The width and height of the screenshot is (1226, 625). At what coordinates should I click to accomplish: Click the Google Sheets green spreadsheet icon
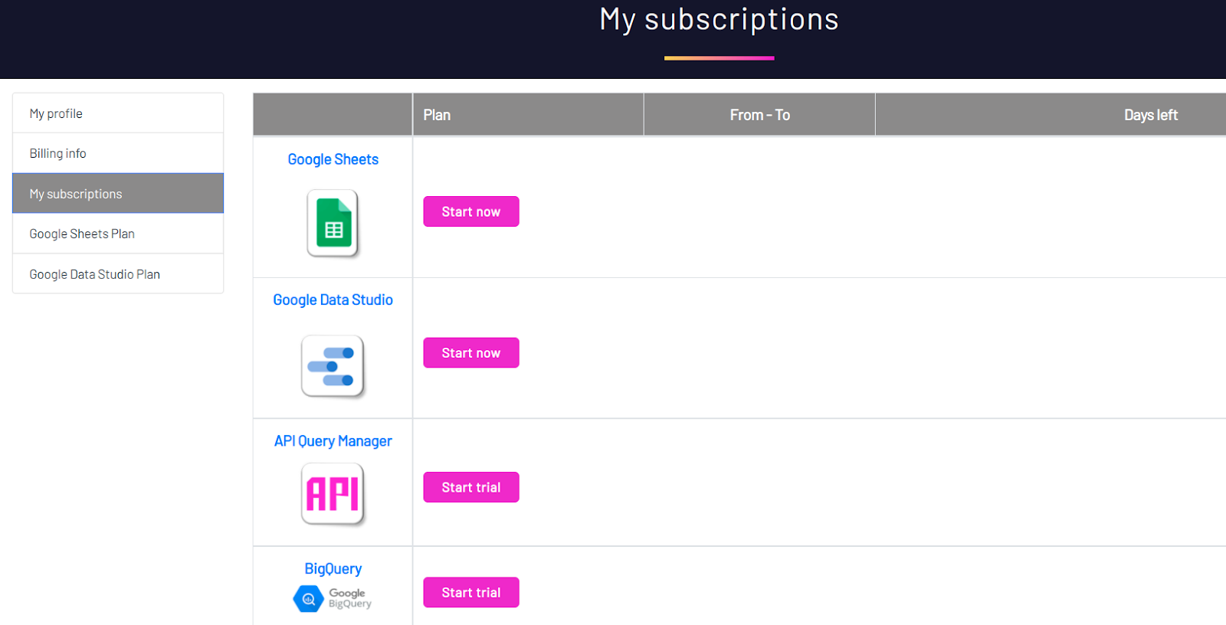333,224
